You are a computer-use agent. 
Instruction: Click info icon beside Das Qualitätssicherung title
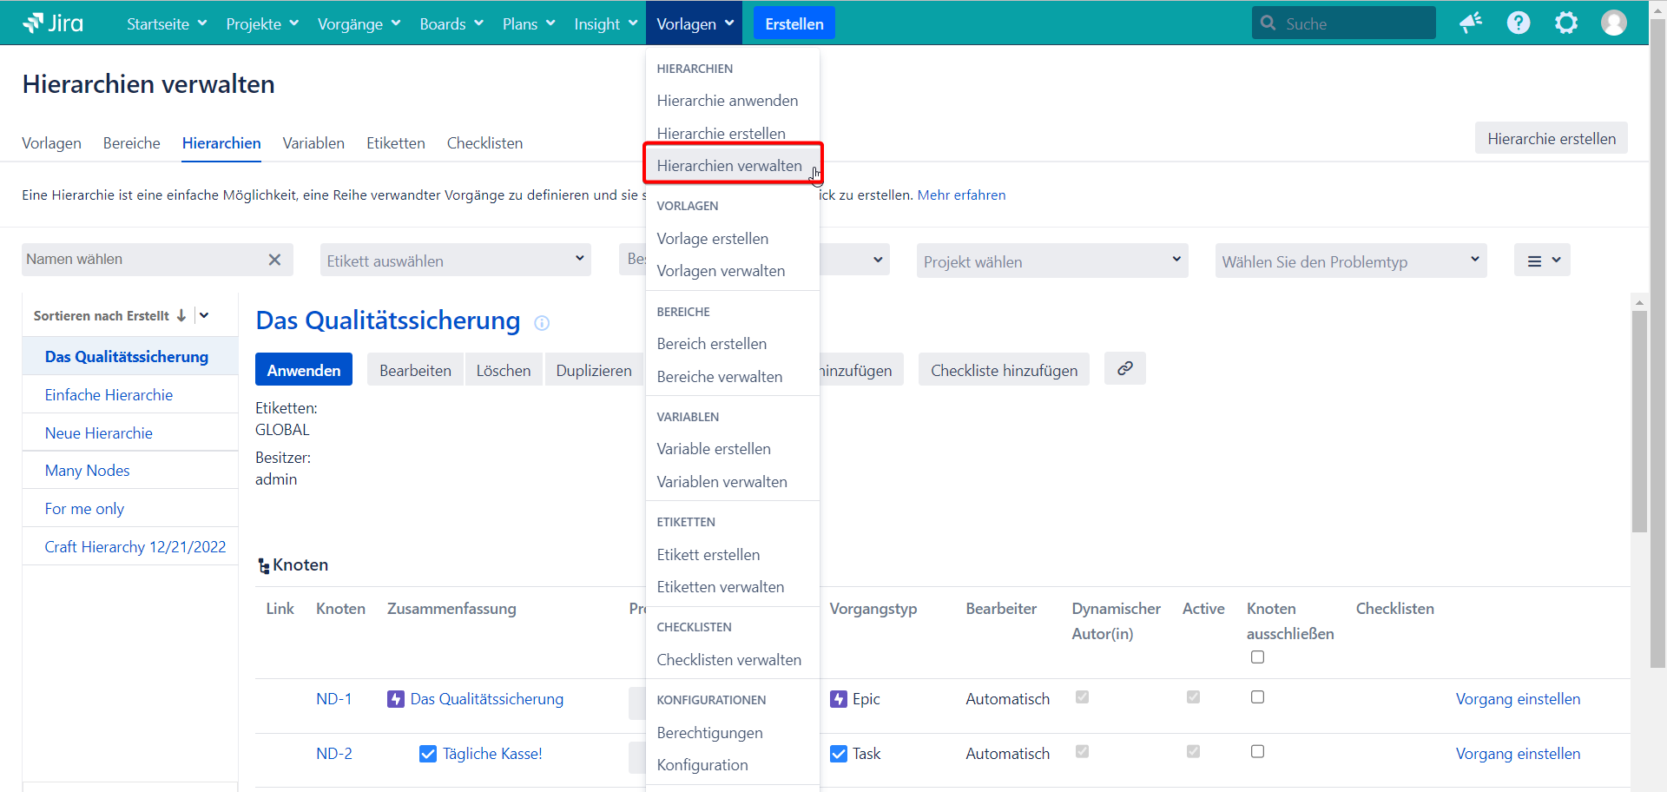click(x=542, y=323)
